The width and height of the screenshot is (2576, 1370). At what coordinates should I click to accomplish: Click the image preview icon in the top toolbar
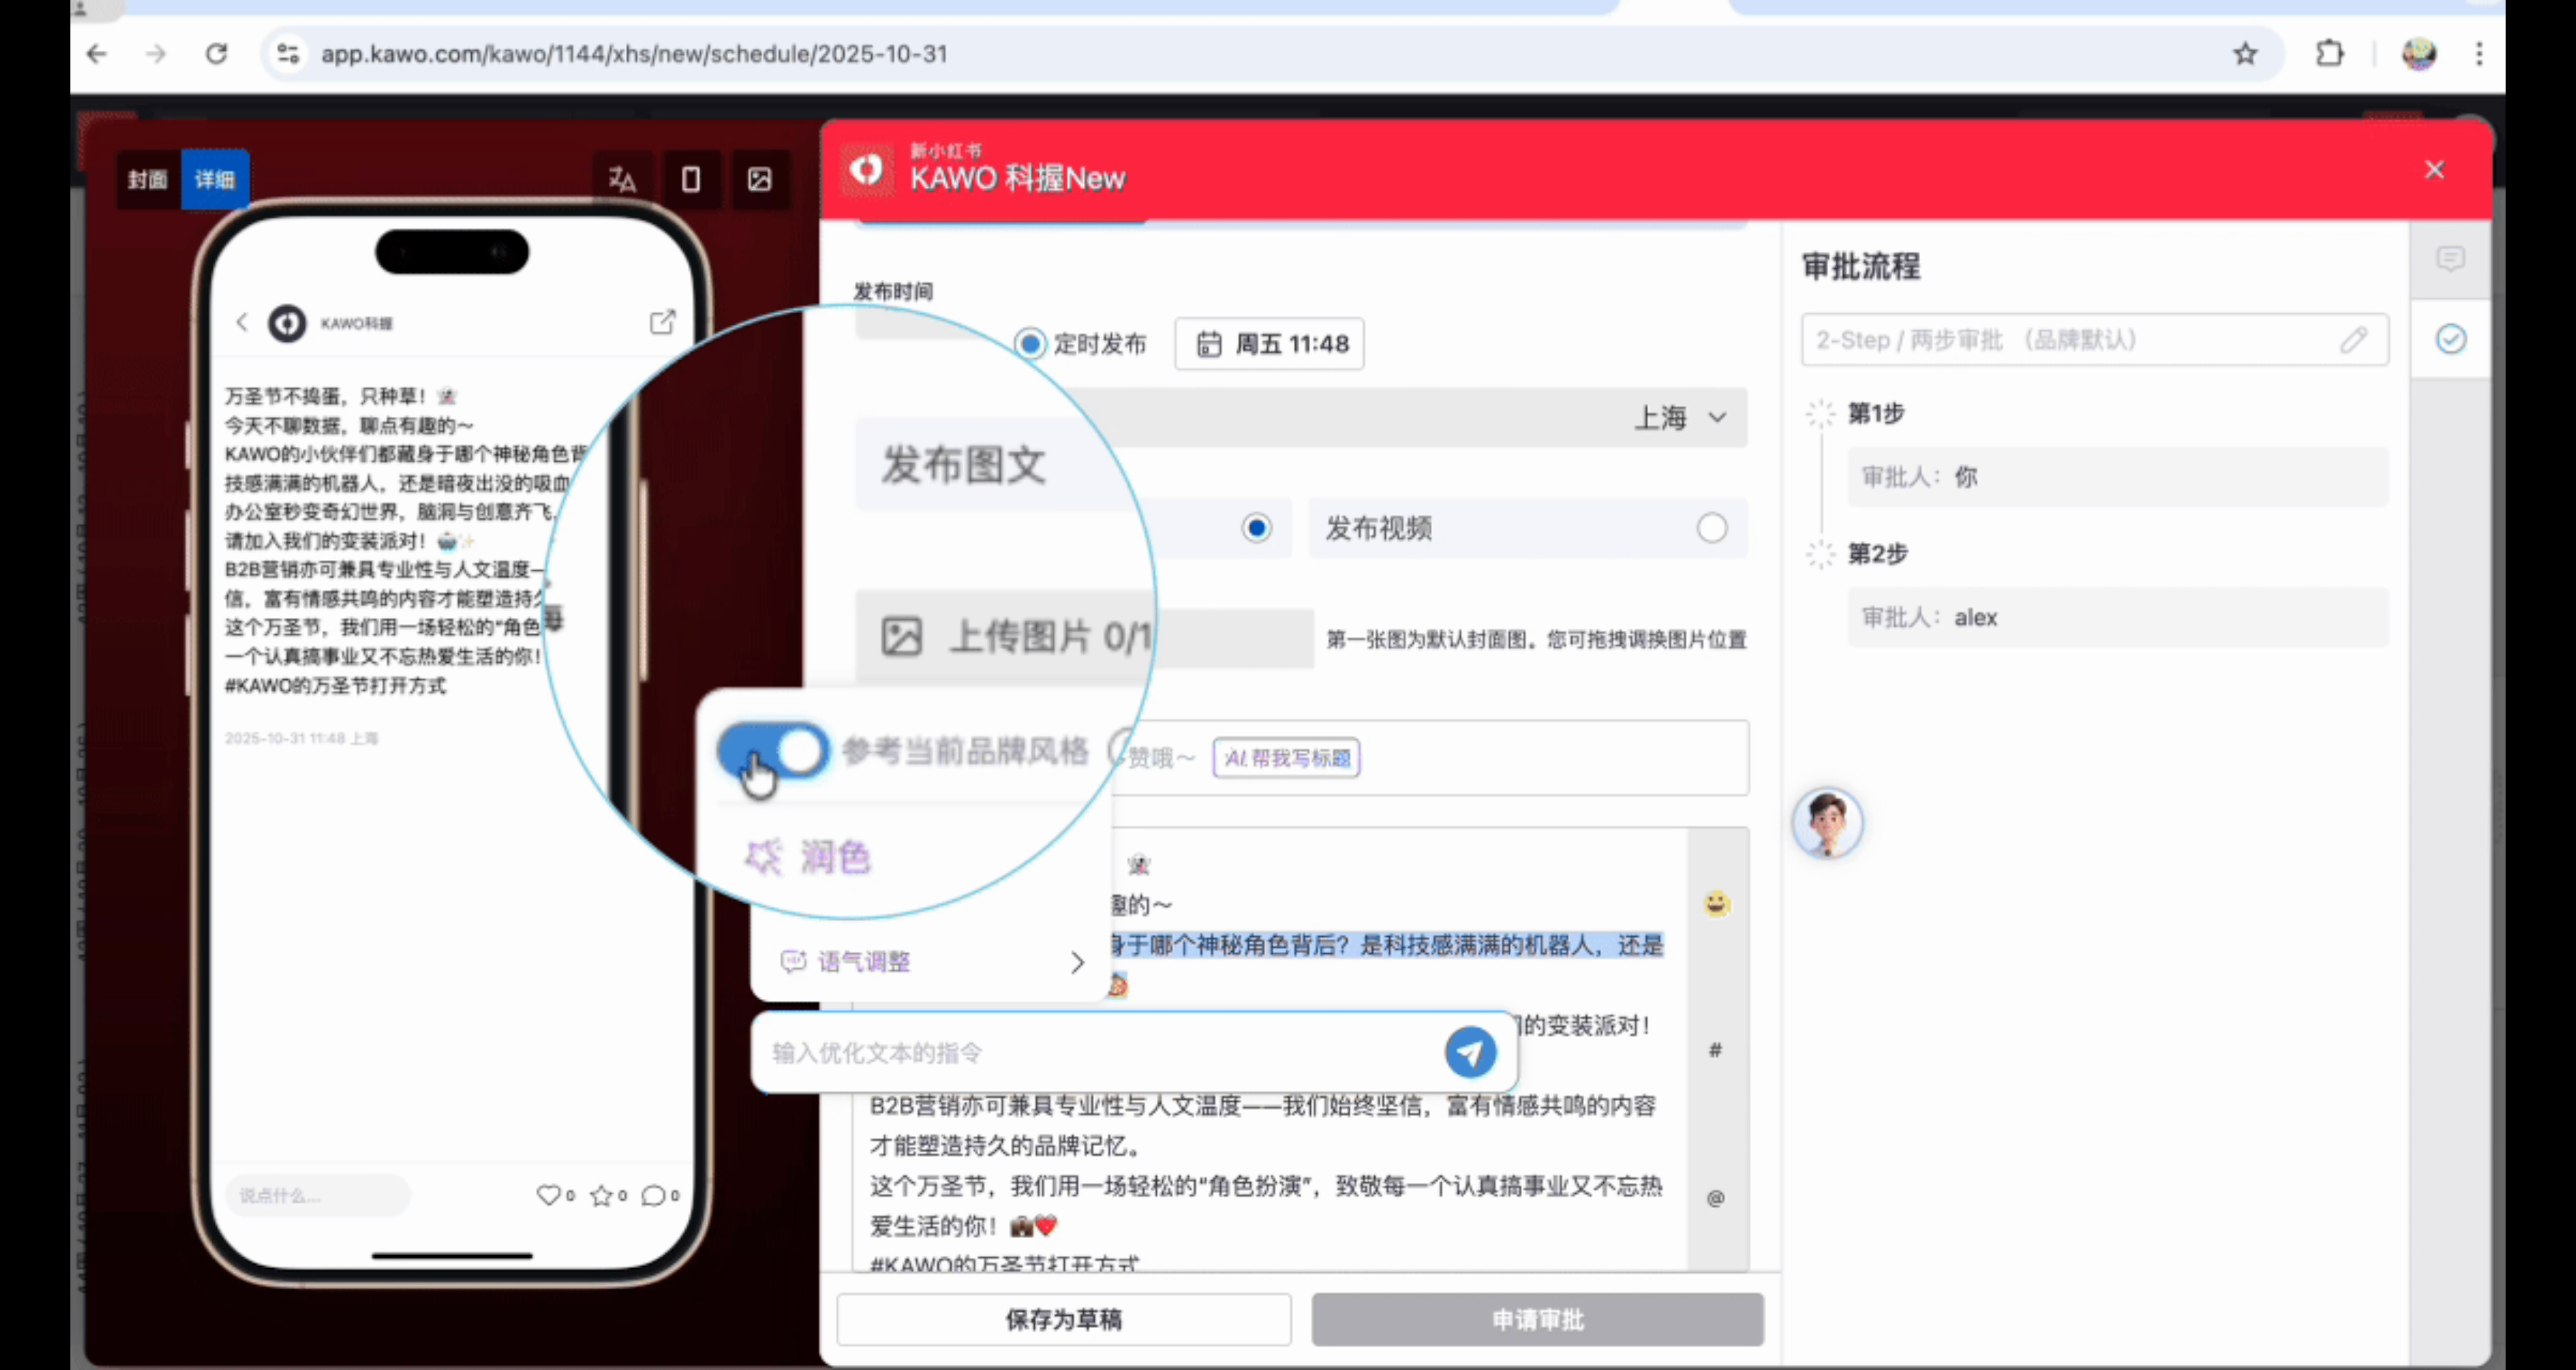(759, 180)
